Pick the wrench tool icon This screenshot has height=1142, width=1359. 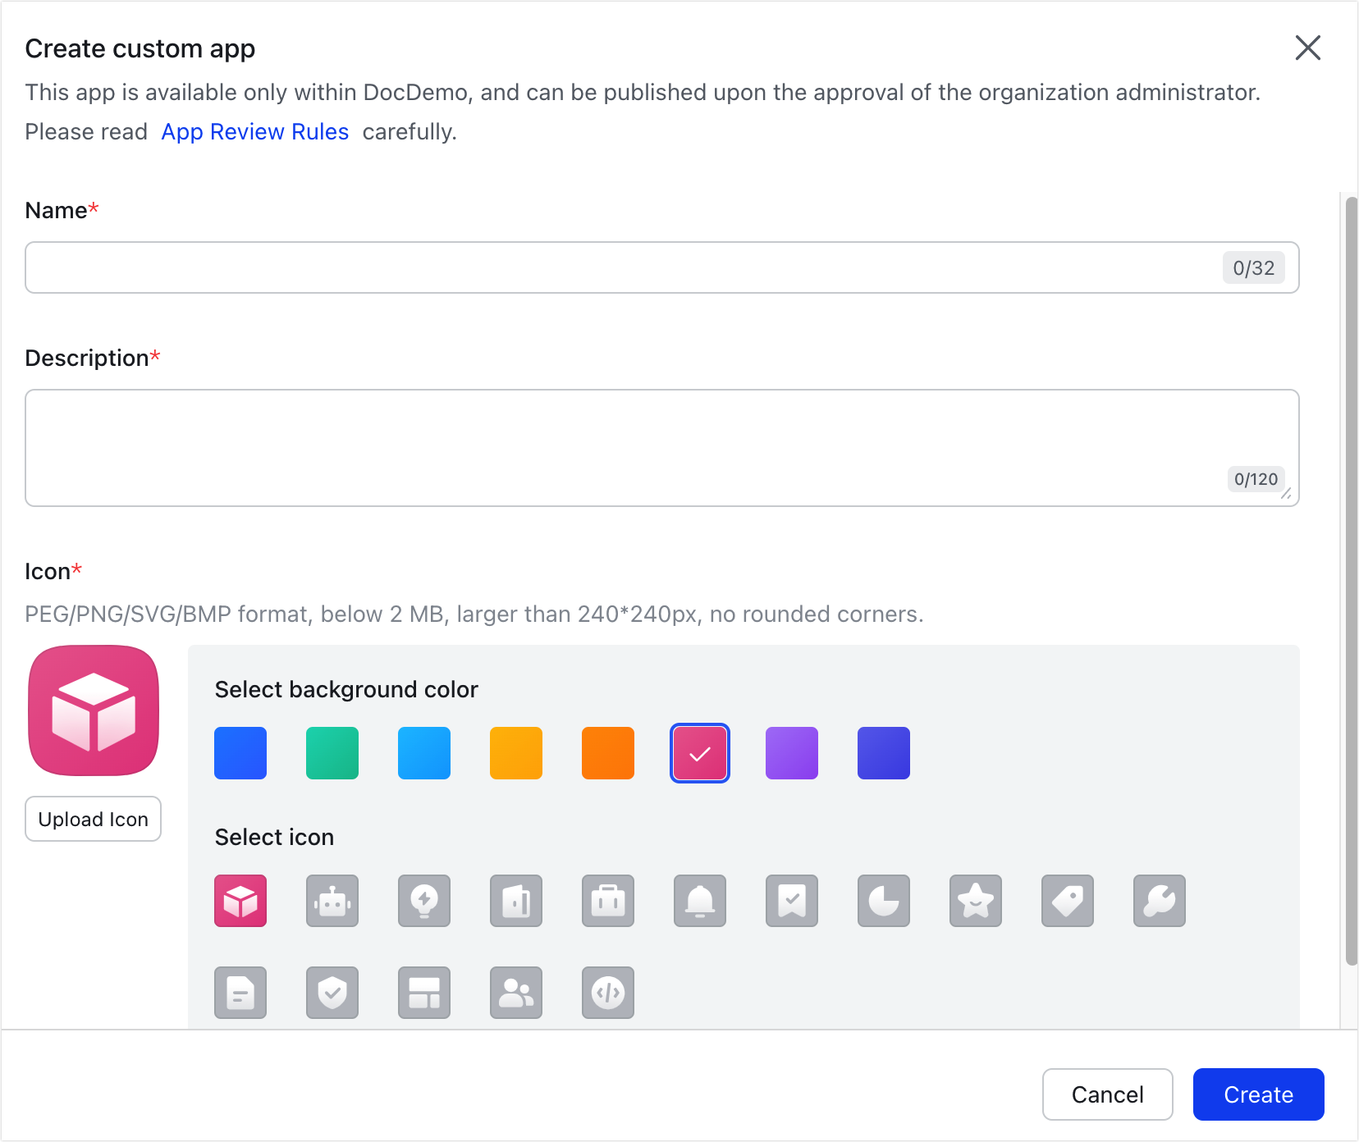1160,901
